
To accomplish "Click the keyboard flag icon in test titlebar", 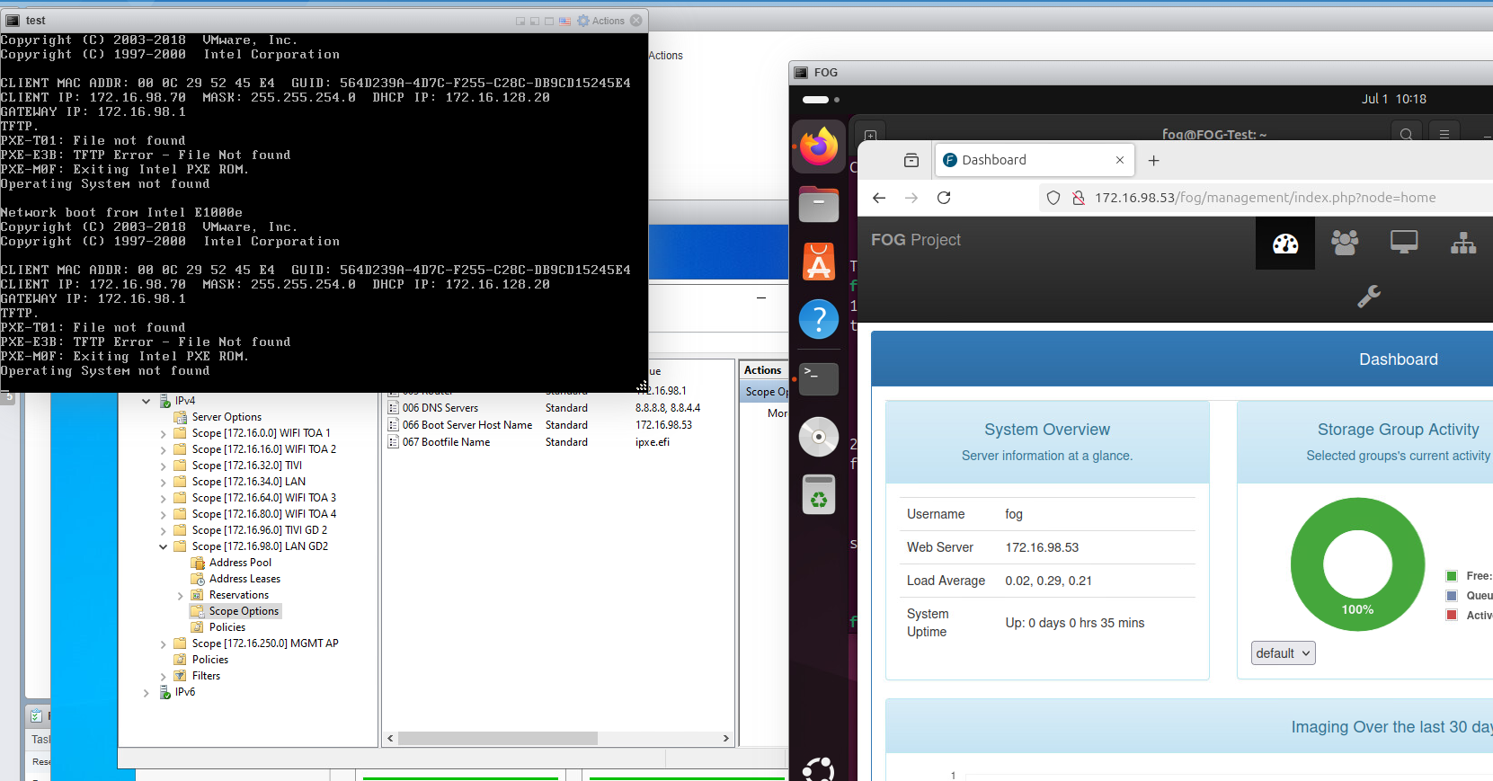I will [564, 21].
